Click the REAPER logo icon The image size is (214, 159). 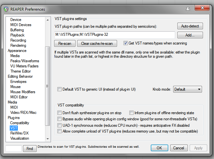(6, 9)
